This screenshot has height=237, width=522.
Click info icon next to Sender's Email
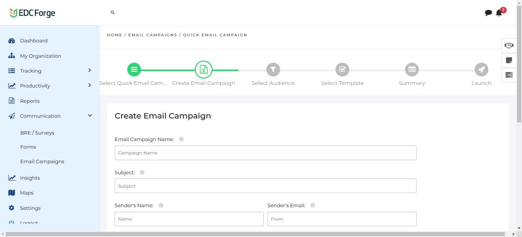(313, 205)
